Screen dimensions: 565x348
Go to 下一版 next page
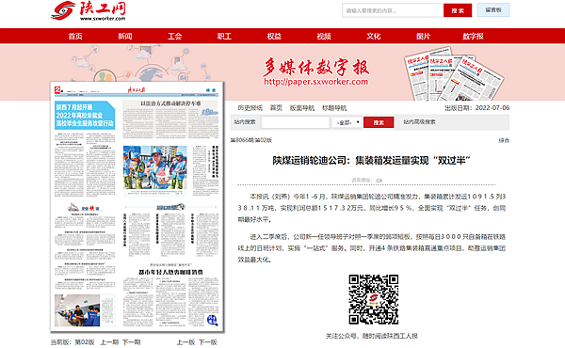[207, 341]
